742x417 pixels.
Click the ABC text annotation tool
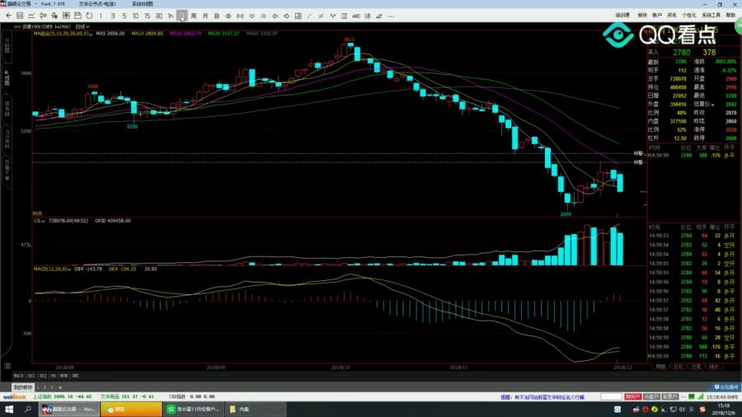[356, 16]
